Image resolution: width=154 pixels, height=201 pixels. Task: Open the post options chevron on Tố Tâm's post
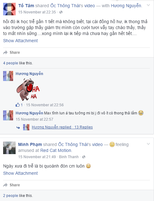148,5
